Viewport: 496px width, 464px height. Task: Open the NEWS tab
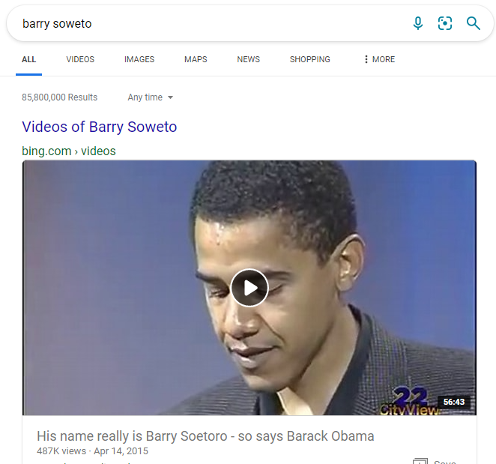248,59
